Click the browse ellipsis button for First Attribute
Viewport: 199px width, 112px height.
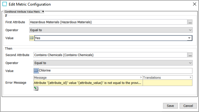pos(190,22)
